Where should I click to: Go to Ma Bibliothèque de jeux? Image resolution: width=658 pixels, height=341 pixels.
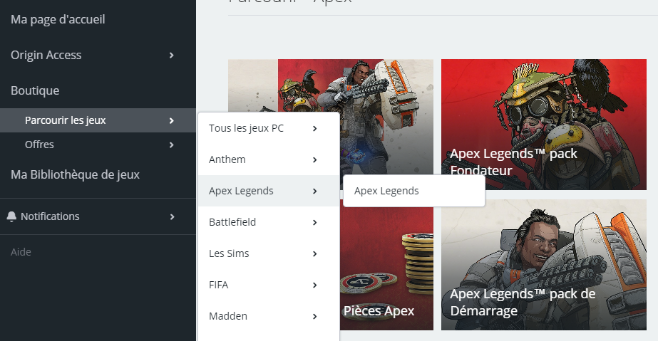click(75, 174)
